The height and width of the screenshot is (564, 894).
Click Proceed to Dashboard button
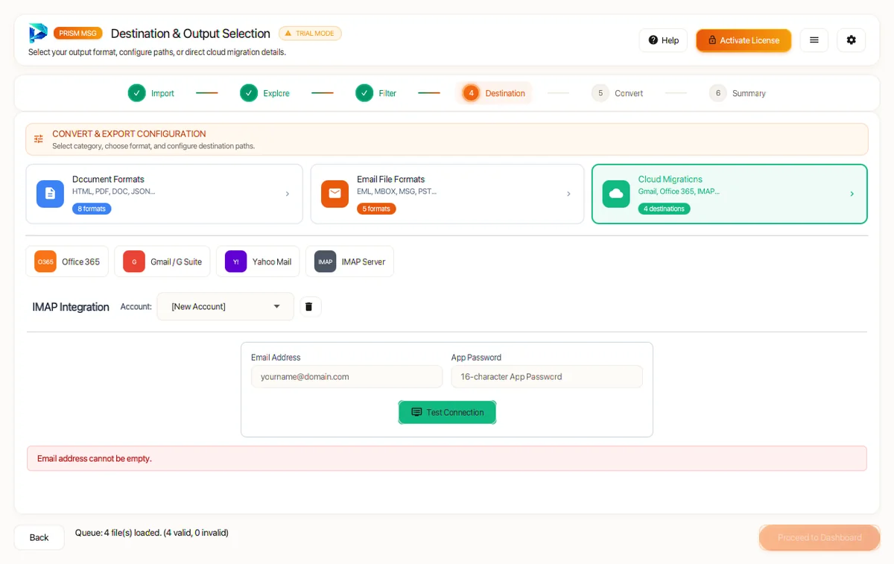pos(819,537)
